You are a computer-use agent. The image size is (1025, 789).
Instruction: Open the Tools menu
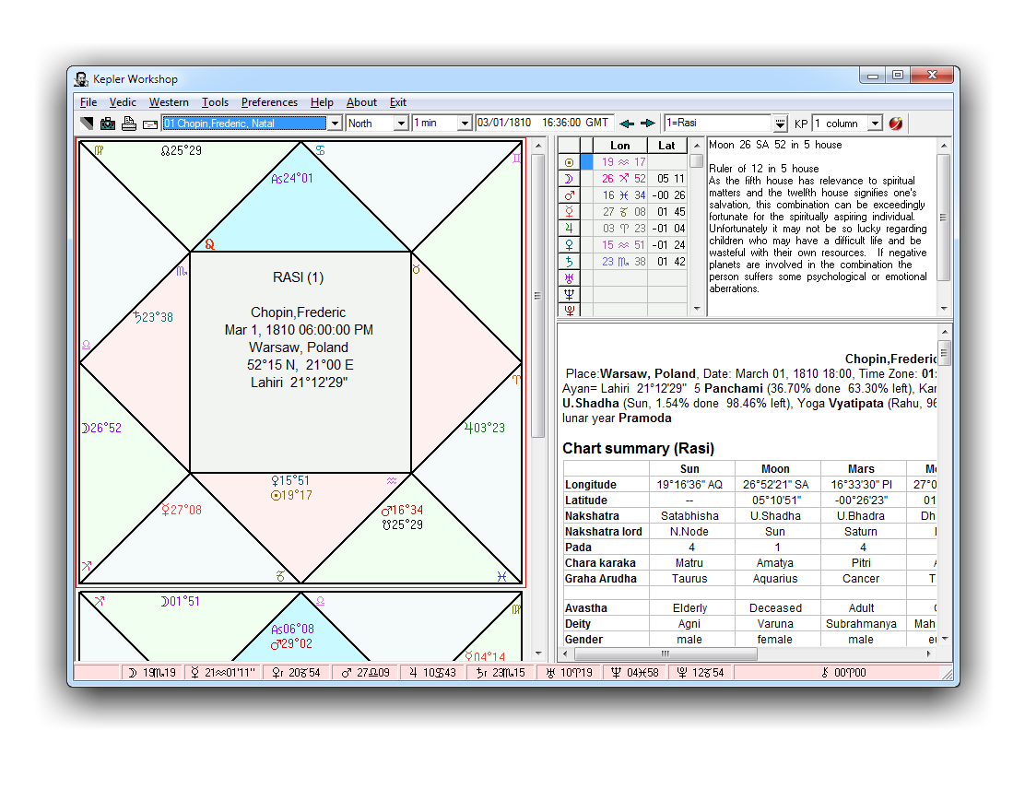215,102
